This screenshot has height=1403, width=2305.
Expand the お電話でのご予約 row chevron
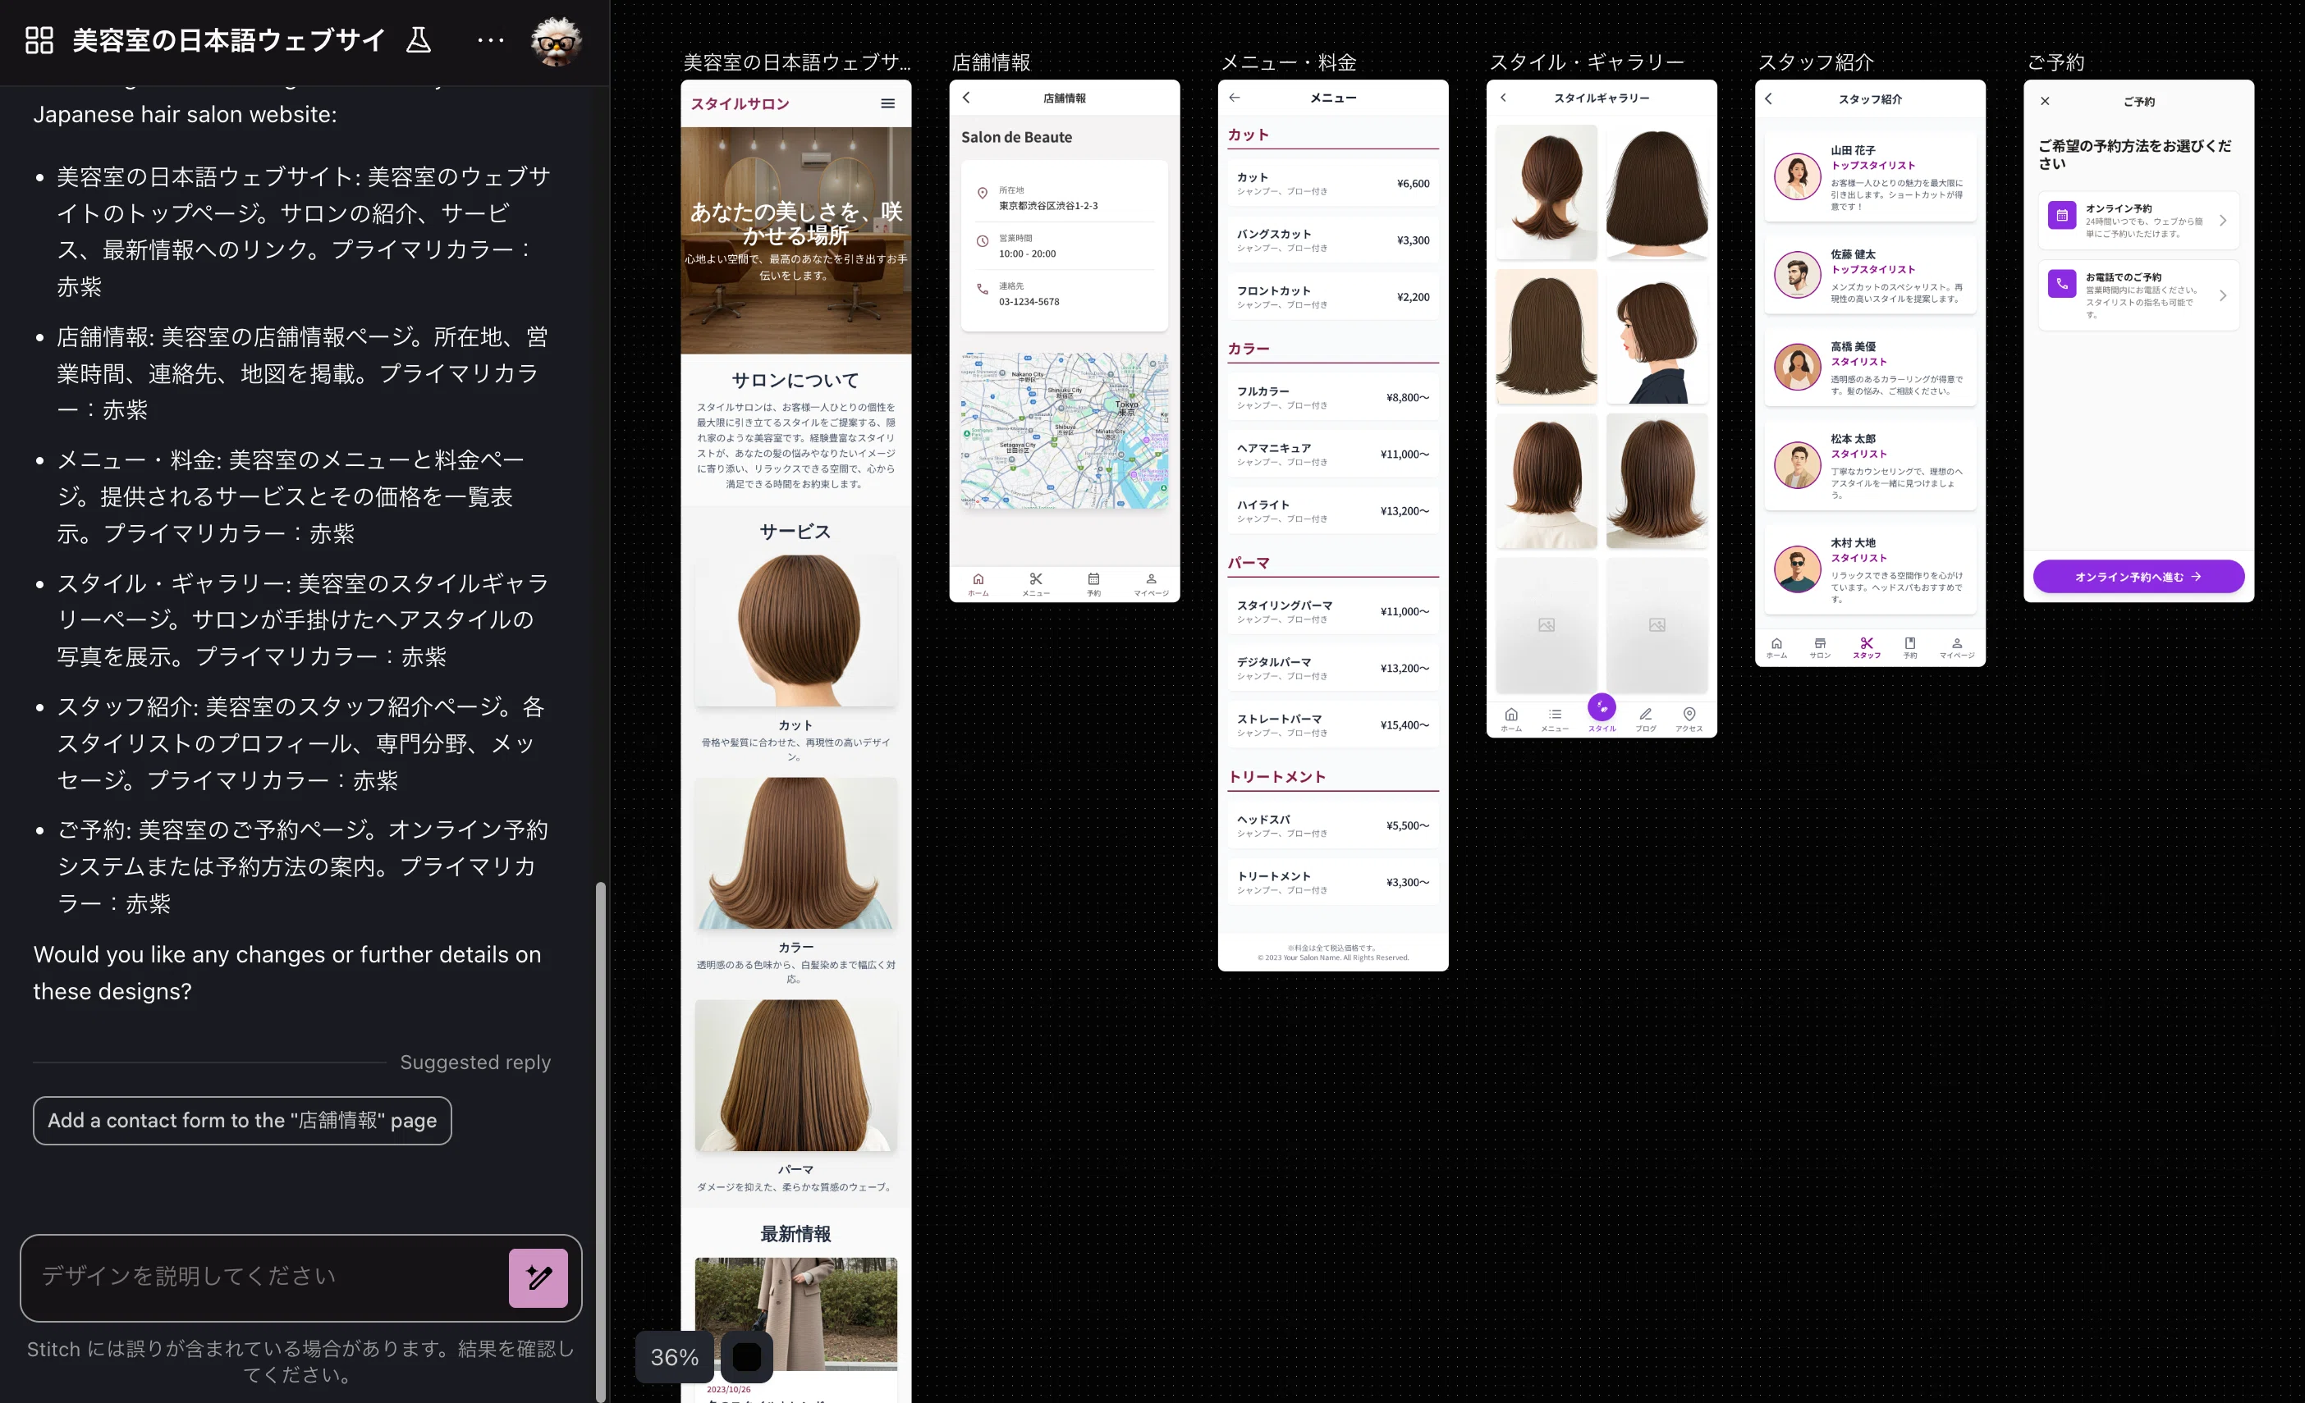tap(2224, 295)
